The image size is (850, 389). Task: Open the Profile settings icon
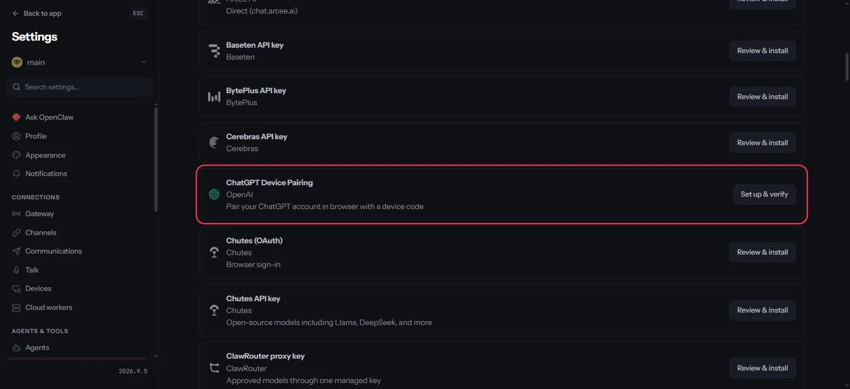point(16,136)
